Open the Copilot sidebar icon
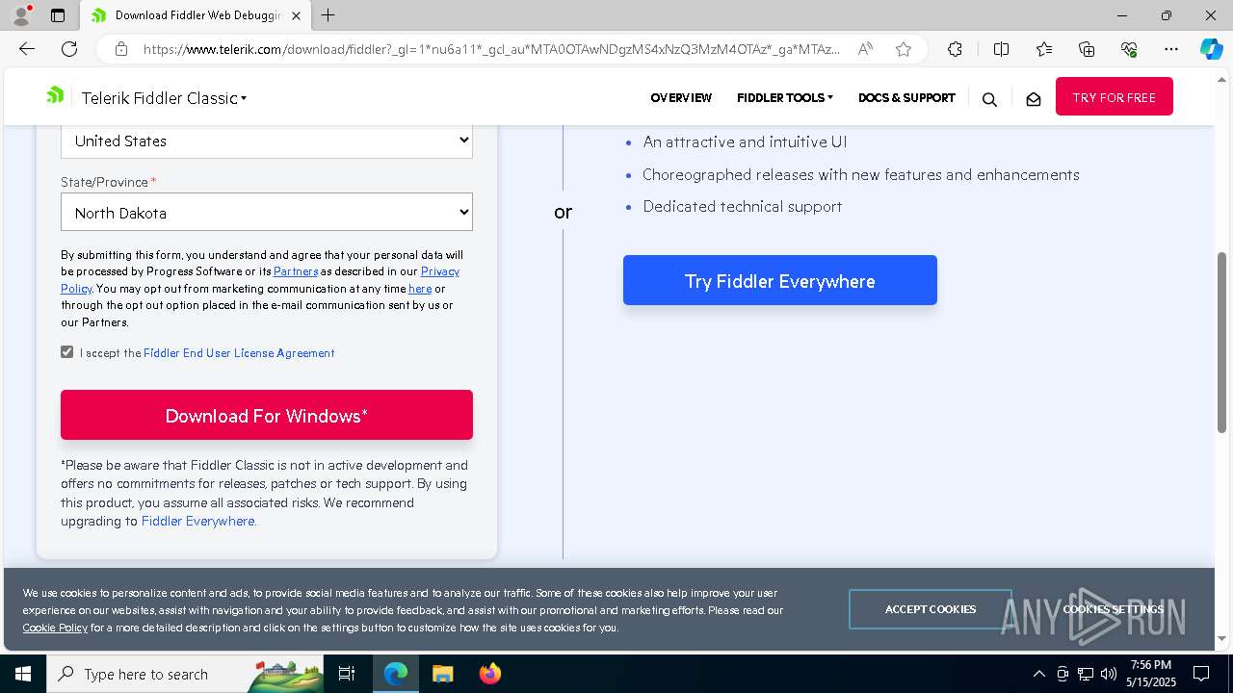 tap(1211, 49)
